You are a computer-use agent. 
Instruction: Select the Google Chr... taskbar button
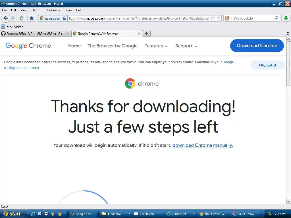(x=83, y=214)
